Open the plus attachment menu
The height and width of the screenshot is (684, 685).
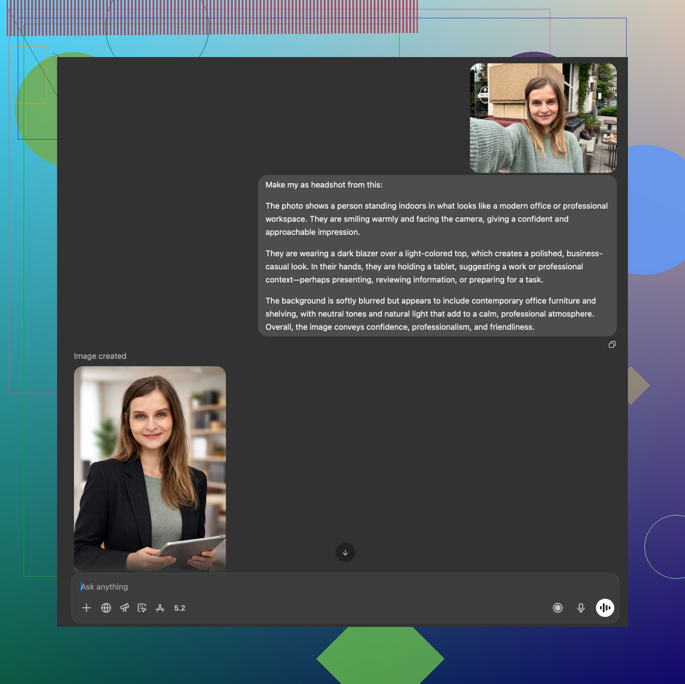[x=87, y=608]
